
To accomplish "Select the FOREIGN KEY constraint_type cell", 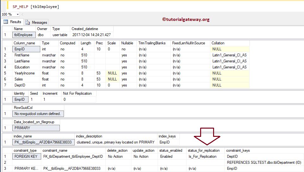I will coord(27,156).
